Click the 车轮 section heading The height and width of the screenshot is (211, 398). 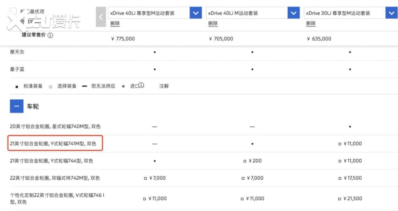pyautogui.click(x=33, y=106)
